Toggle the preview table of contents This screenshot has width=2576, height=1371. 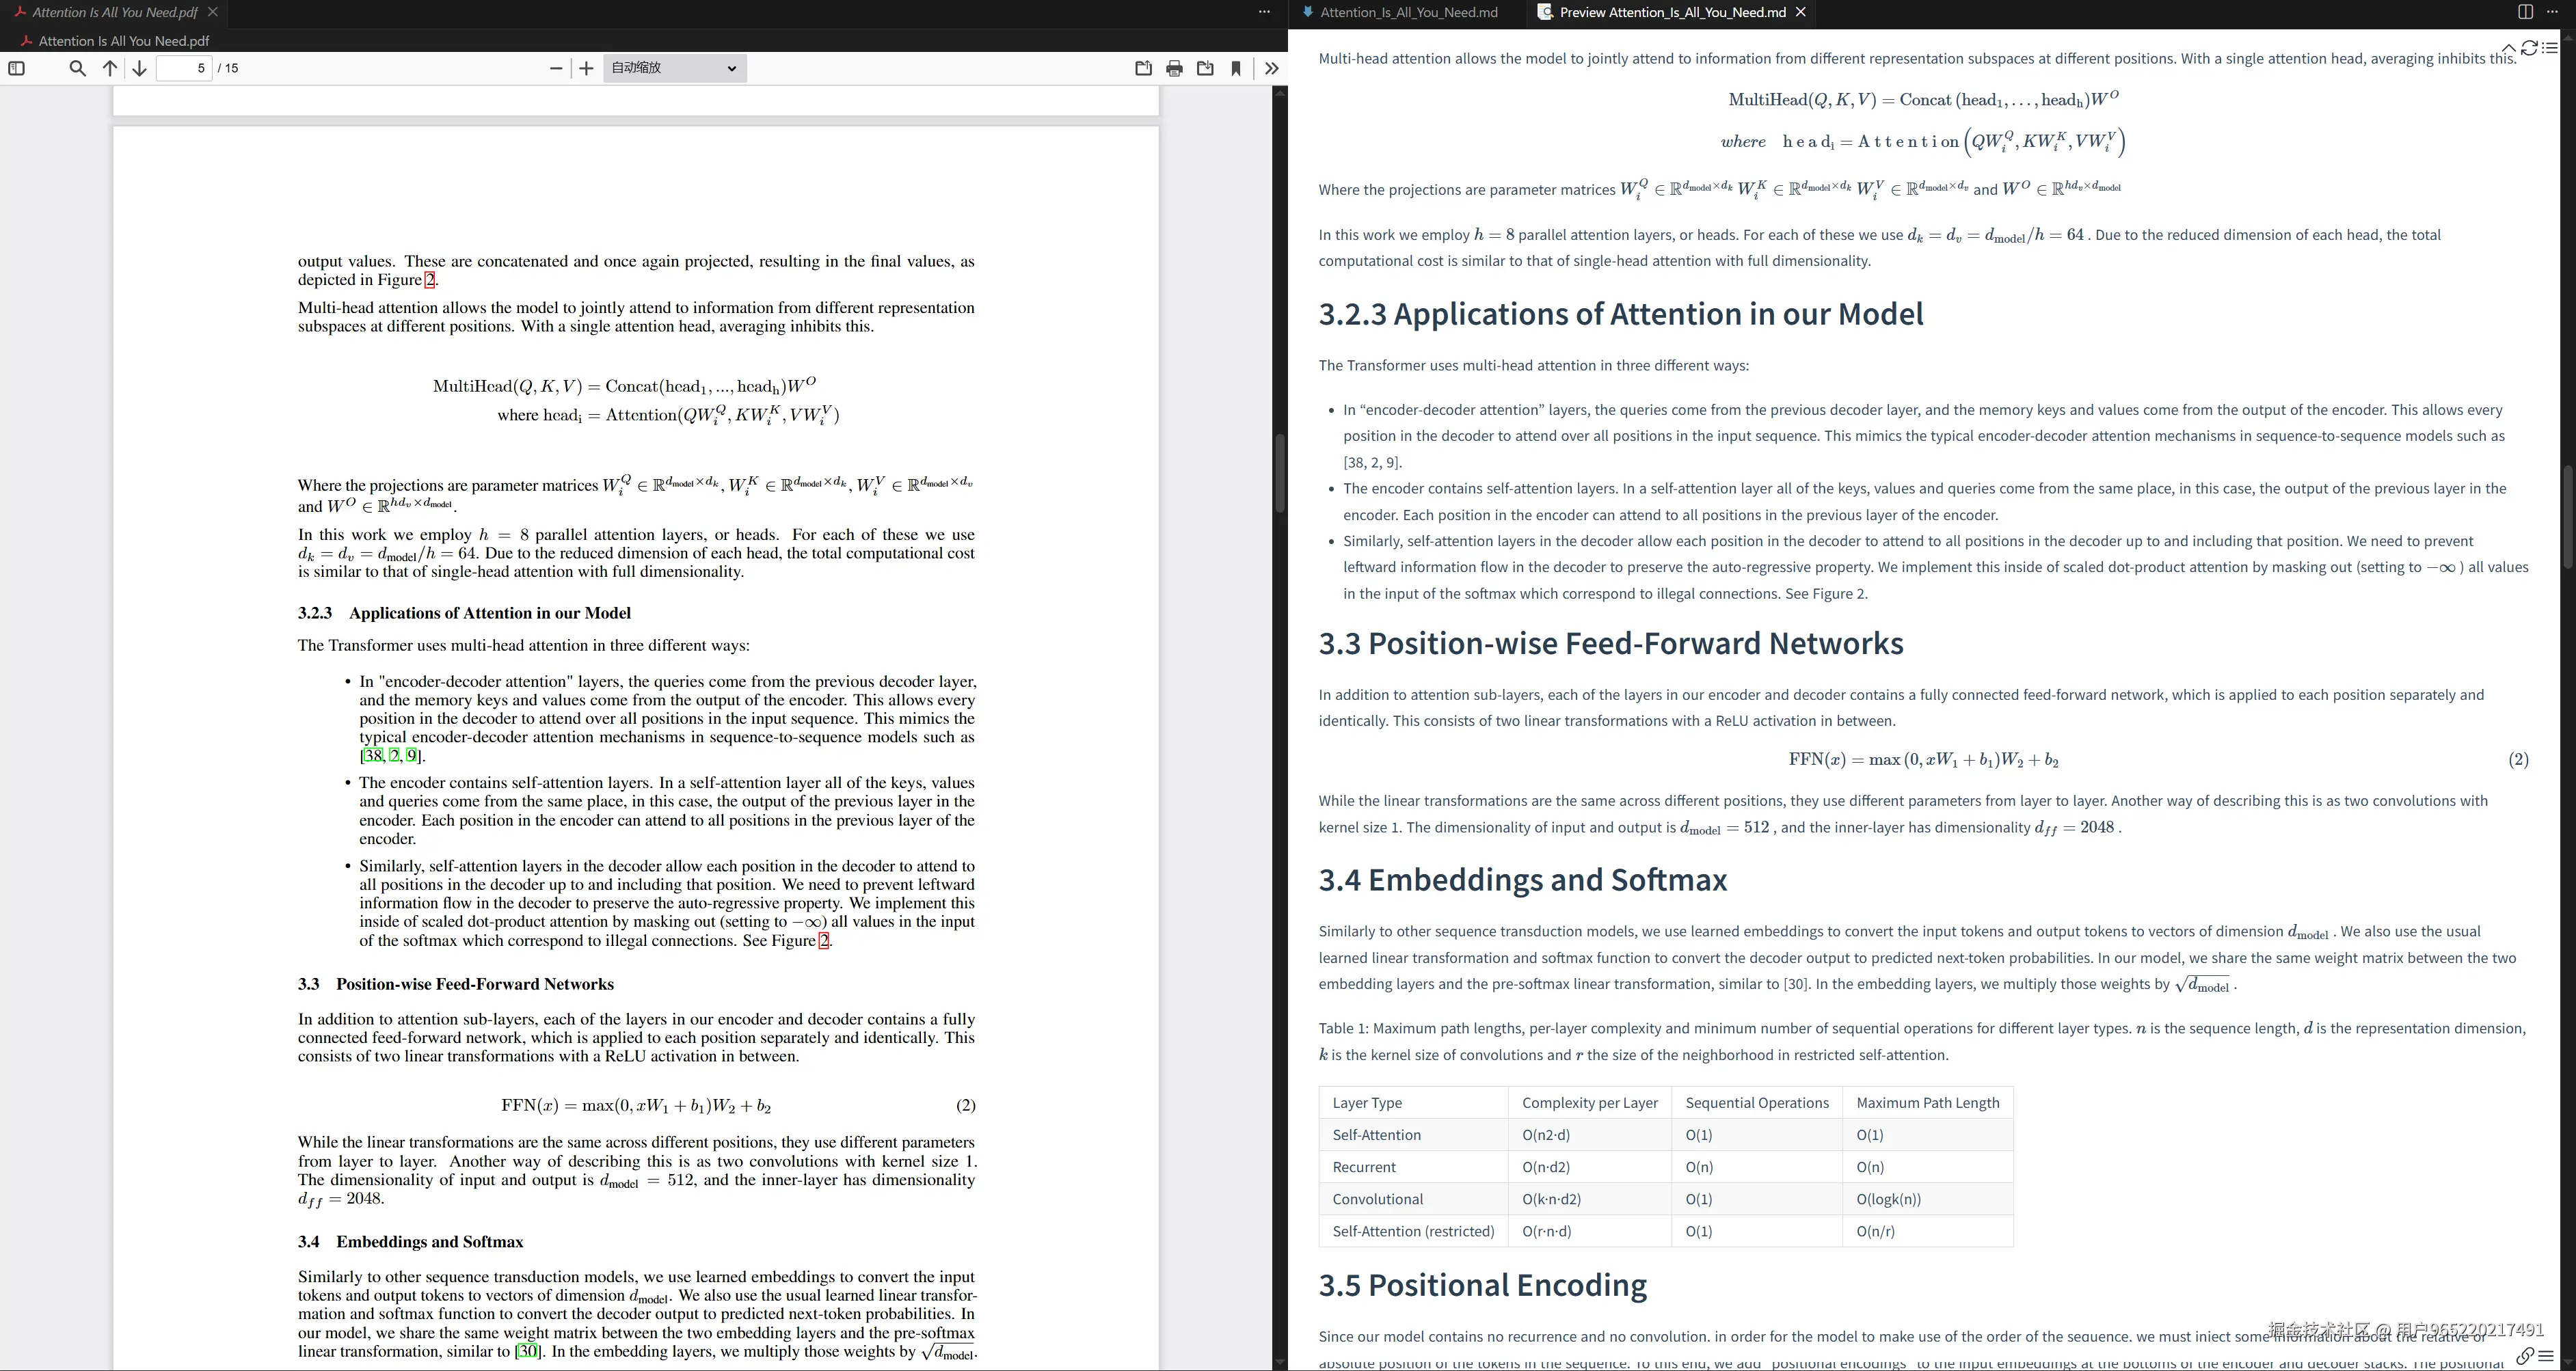coord(2549,48)
